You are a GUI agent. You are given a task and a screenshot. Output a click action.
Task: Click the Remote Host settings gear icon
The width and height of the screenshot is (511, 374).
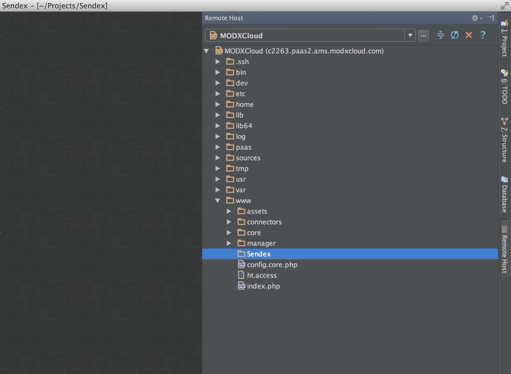tap(476, 18)
